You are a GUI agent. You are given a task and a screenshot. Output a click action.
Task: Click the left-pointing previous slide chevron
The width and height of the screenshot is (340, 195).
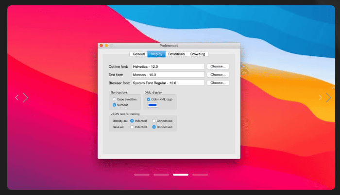(x=17, y=97)
